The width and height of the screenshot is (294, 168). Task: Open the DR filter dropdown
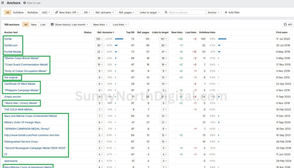87,13
